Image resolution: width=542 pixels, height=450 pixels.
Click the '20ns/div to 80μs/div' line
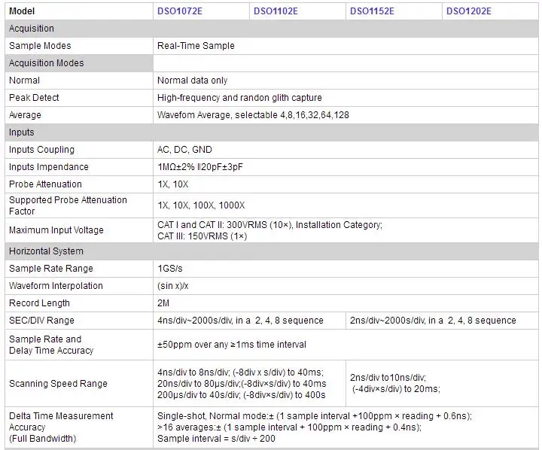click(x=242, y=384)
